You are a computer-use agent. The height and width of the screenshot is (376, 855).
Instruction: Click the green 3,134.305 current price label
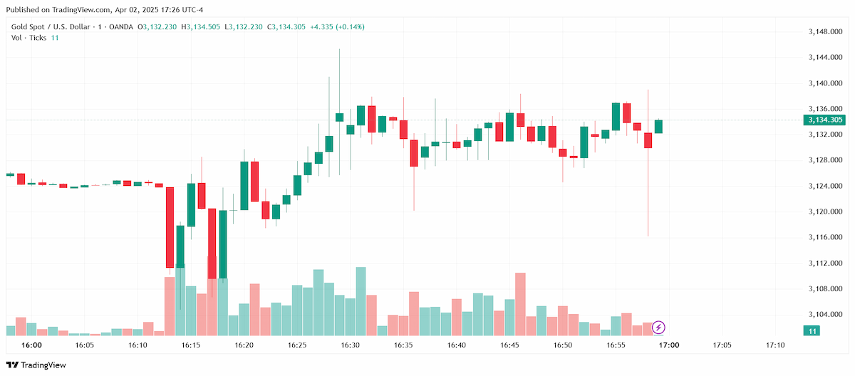[825, 120]
